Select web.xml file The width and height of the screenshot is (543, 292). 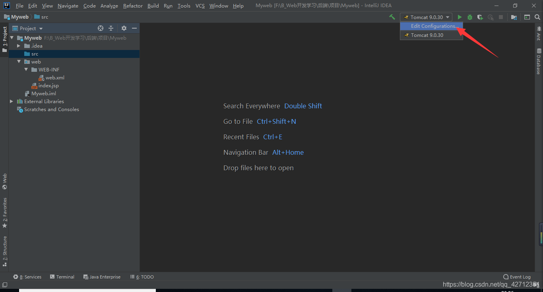click(x=51, y=78)
